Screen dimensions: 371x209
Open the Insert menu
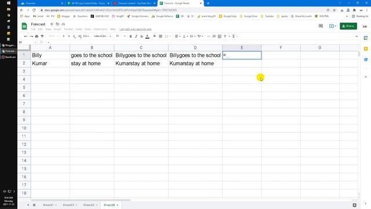click(57, 29)
